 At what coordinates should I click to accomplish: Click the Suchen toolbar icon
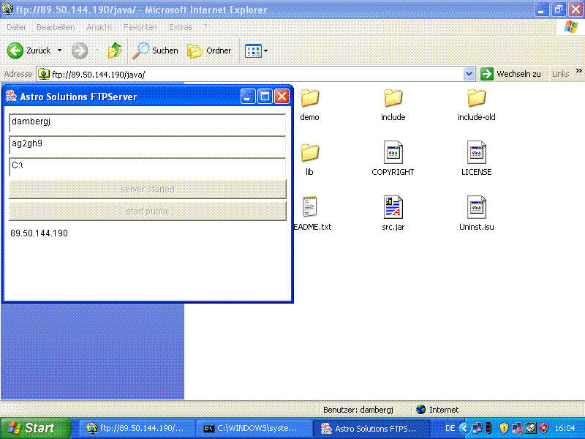(x=143, y=50)
